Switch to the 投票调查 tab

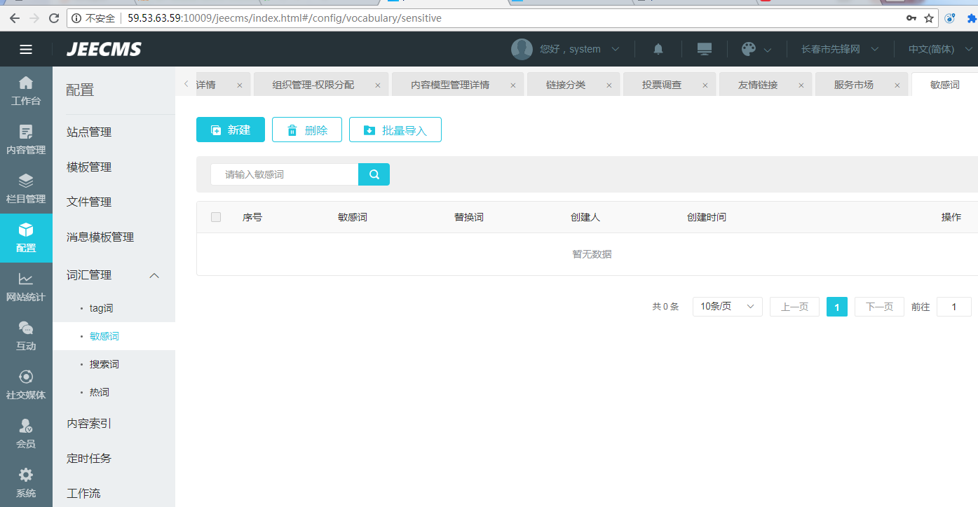coord(661,85)
